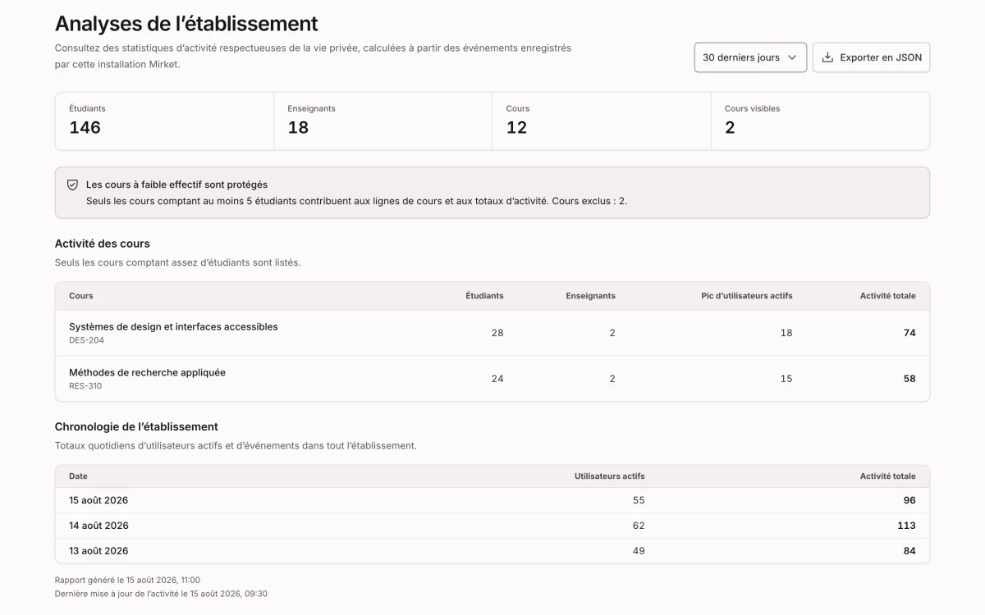The image size is (985, 615).
Task: Click student count 24 for RES-310
Action: (x=497, y=379)
